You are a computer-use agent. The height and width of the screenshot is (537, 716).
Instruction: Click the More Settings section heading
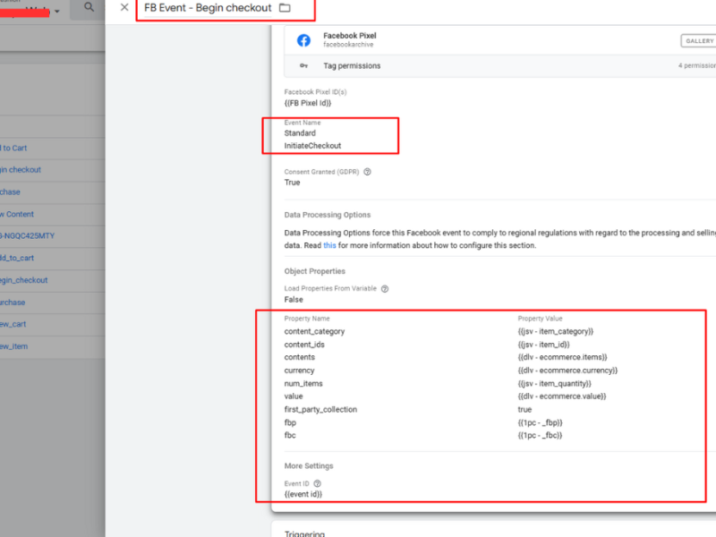pyautogui.click(x=309, y=466)
